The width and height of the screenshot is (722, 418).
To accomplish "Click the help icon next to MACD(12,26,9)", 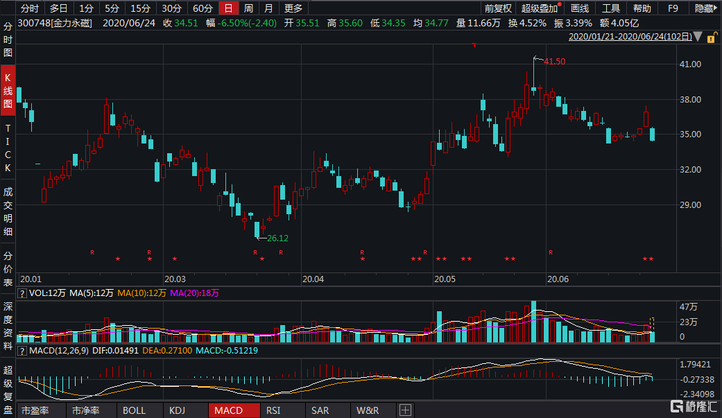I will (x=22, y=350).
